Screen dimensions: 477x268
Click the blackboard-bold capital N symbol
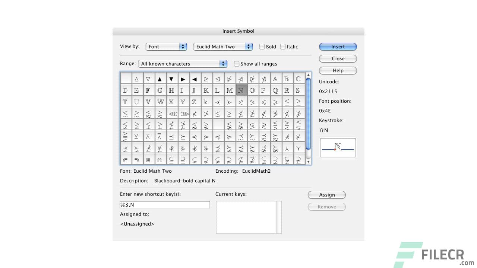point(241,90)
